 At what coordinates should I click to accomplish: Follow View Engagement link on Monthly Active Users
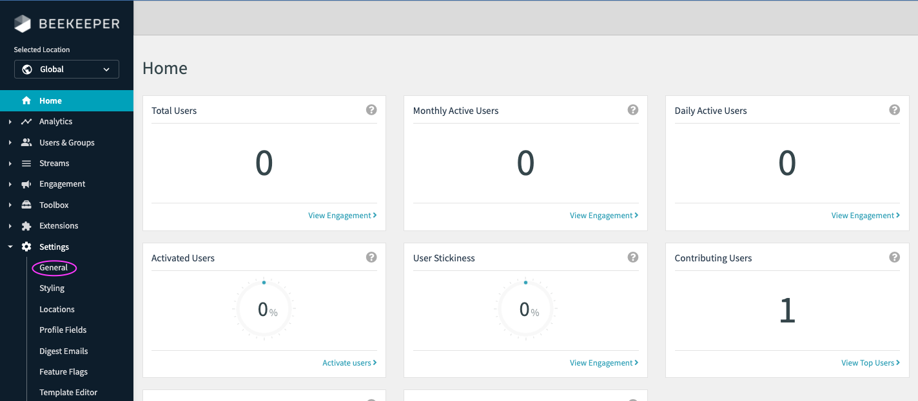click(x=604, y=216)
